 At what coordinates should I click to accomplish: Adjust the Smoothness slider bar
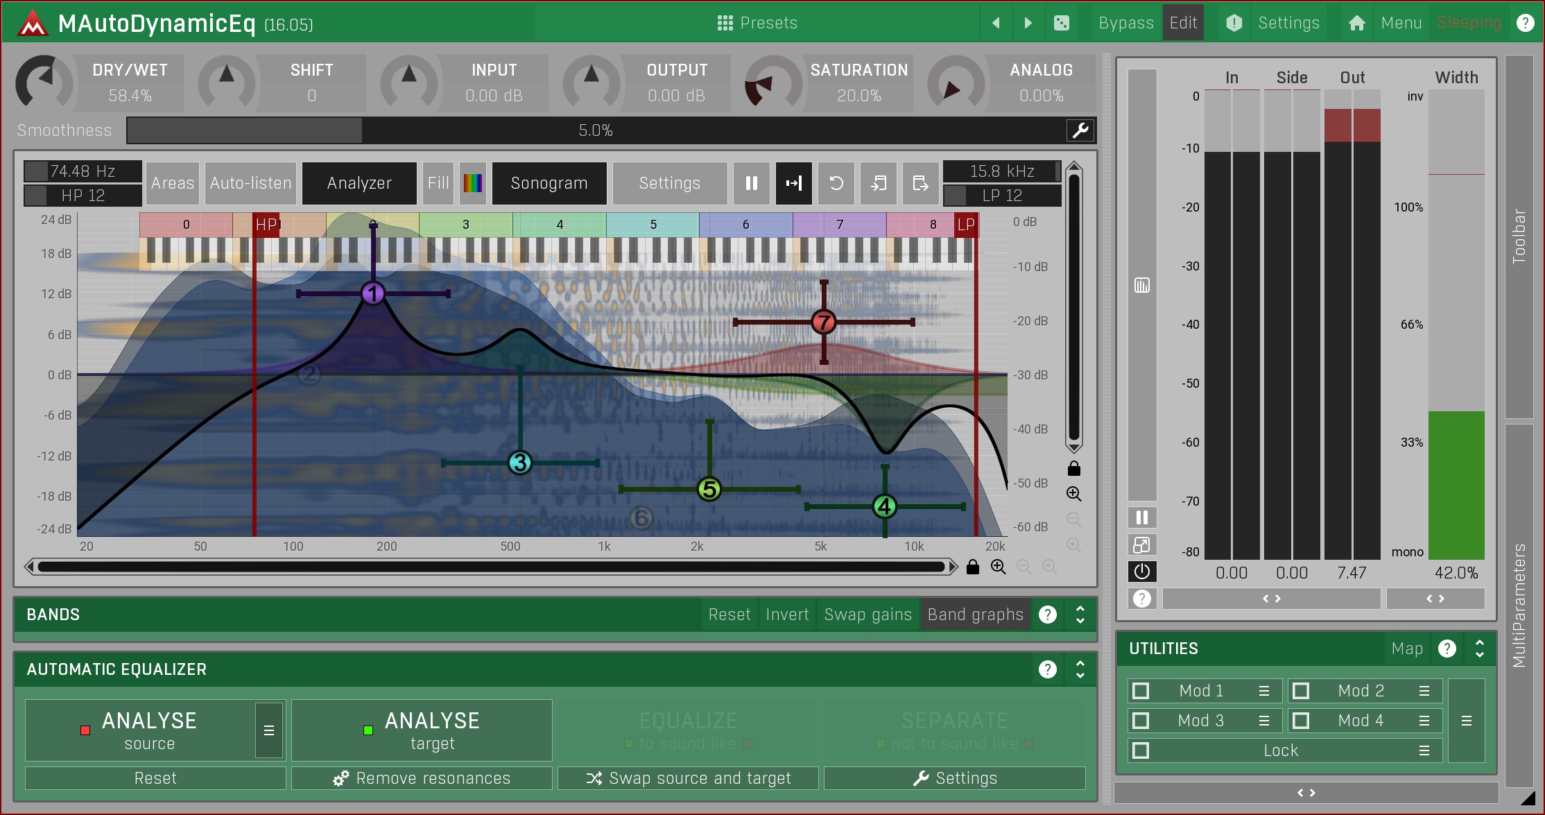[x=595, y=130]
